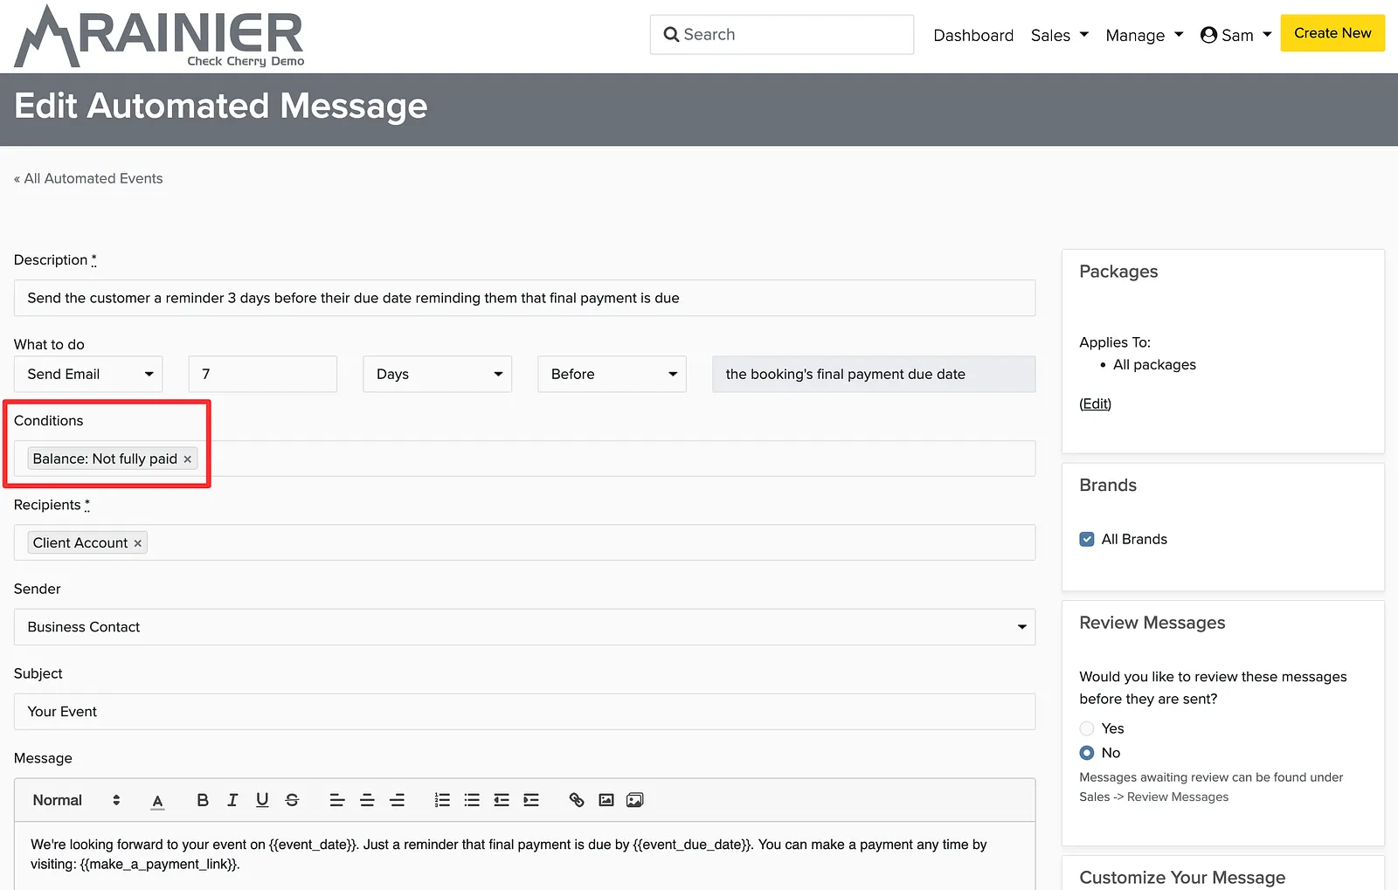This screenshot has width=1398, height=890.
Task: Edit the Description text field
Action: [x=525, y=298]
